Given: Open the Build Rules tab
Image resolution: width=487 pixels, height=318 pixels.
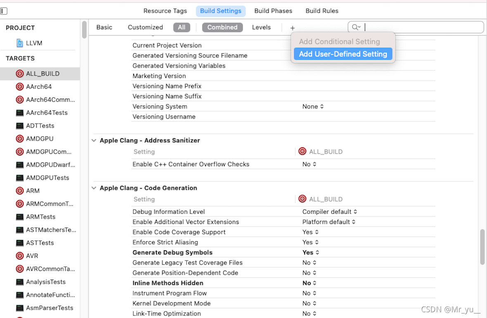Looking at the screenshot, I should pos(322,11).
